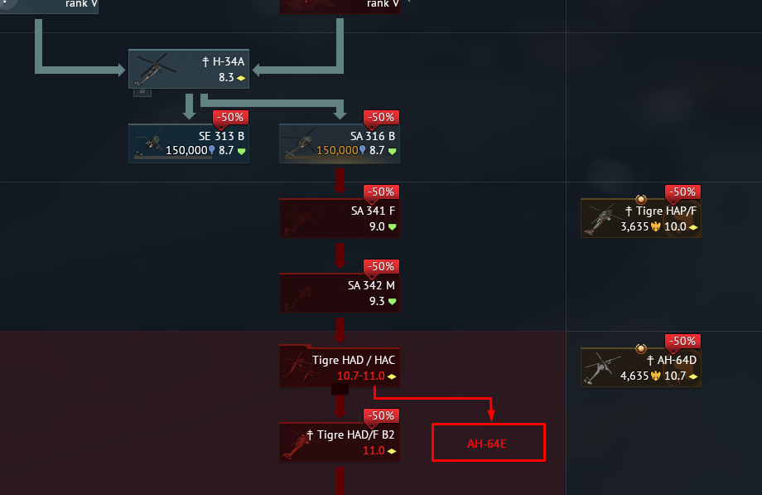Click the dark expander under Tigre HAD / HAC
Screen dimensions: 762x495
[340, 389]
